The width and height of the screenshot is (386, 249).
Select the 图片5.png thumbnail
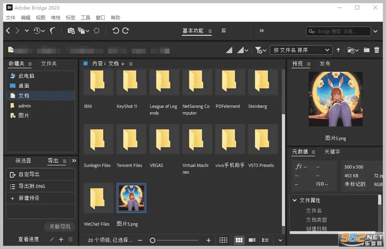(x=131, y=198)
